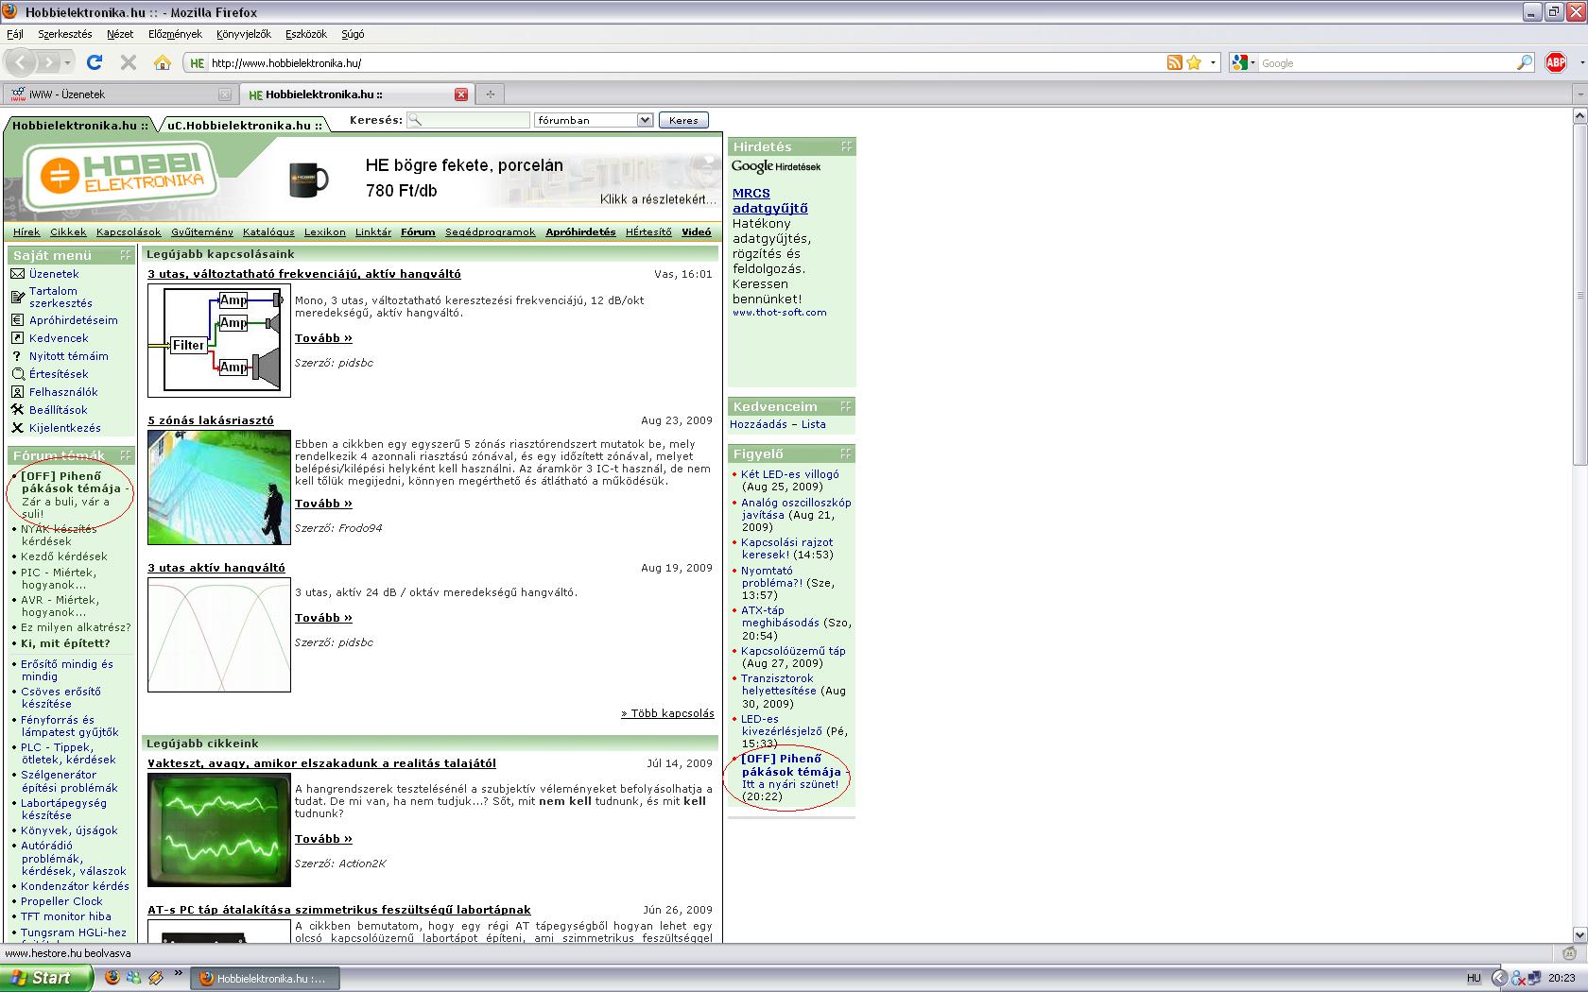Open the Eszközök menu
The height and width of the screenshot is (992, 1588).
pos(306,34)
